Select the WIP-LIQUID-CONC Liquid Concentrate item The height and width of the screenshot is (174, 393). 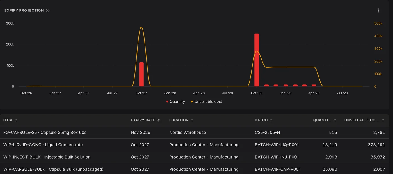[43, 145]
